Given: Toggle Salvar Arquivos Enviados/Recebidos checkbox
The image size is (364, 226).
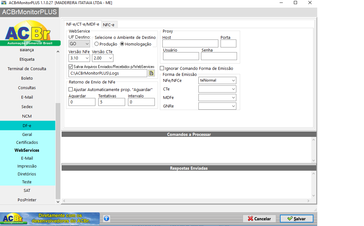Looking at the screenshot, I should coord(70,67).
